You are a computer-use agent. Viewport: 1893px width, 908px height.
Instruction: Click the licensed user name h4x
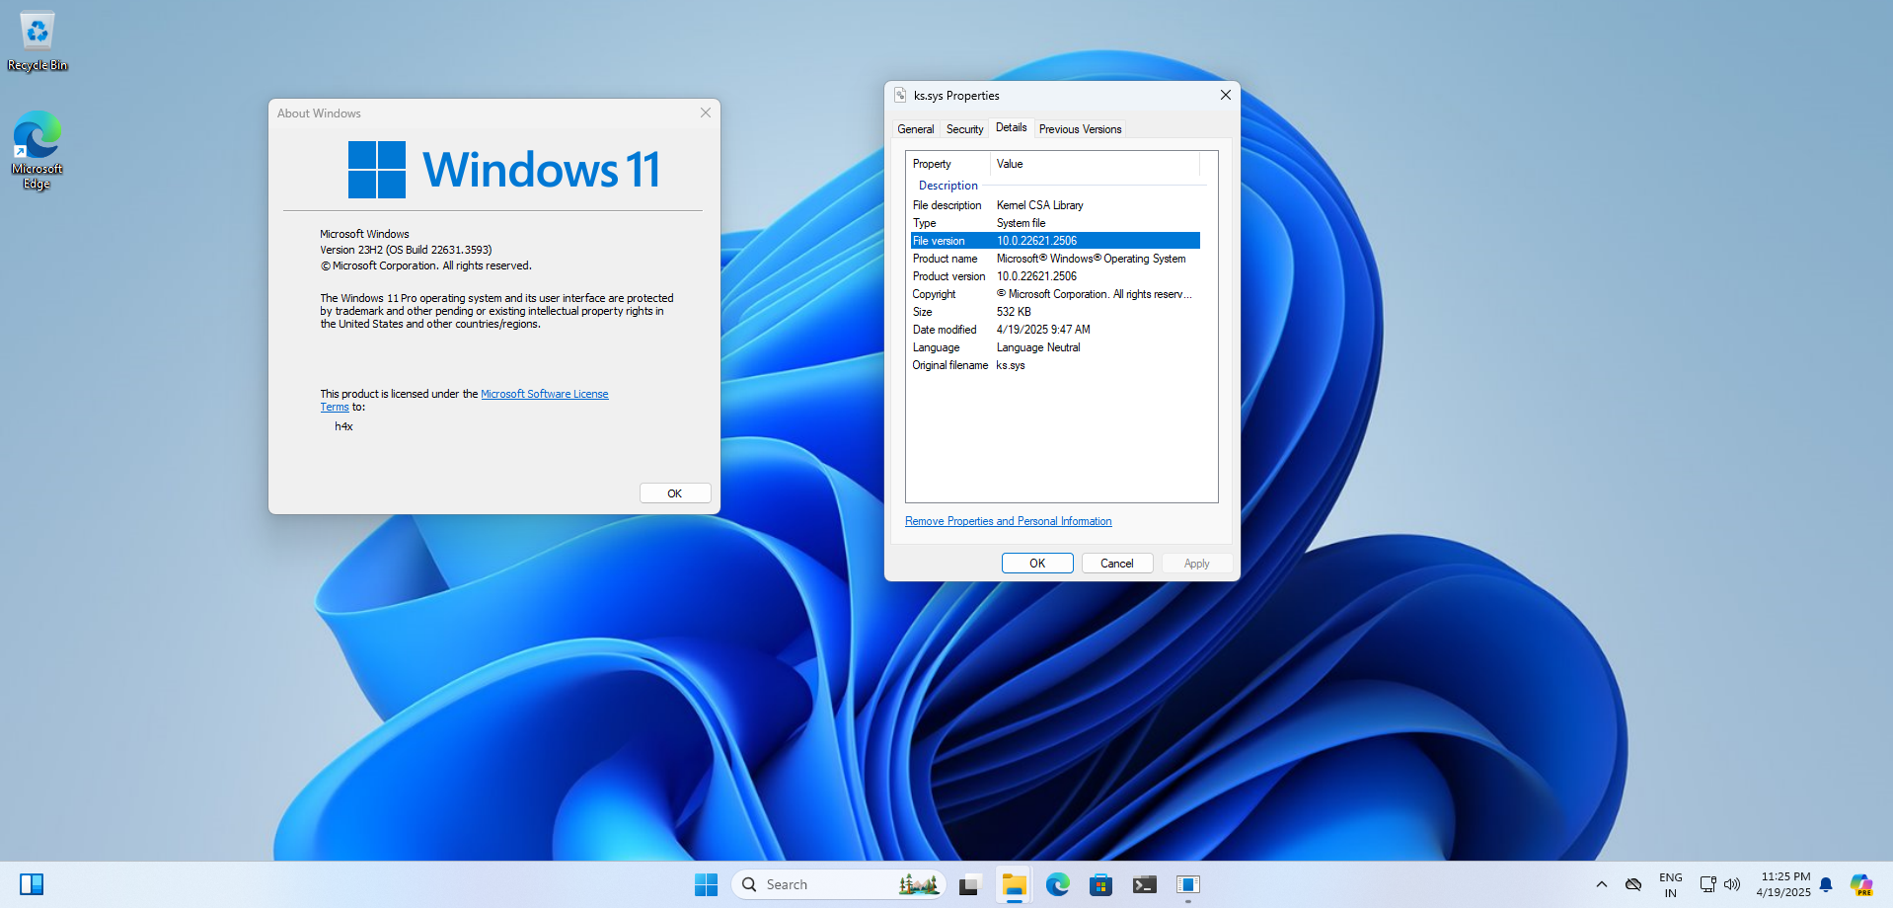point(343,426)
